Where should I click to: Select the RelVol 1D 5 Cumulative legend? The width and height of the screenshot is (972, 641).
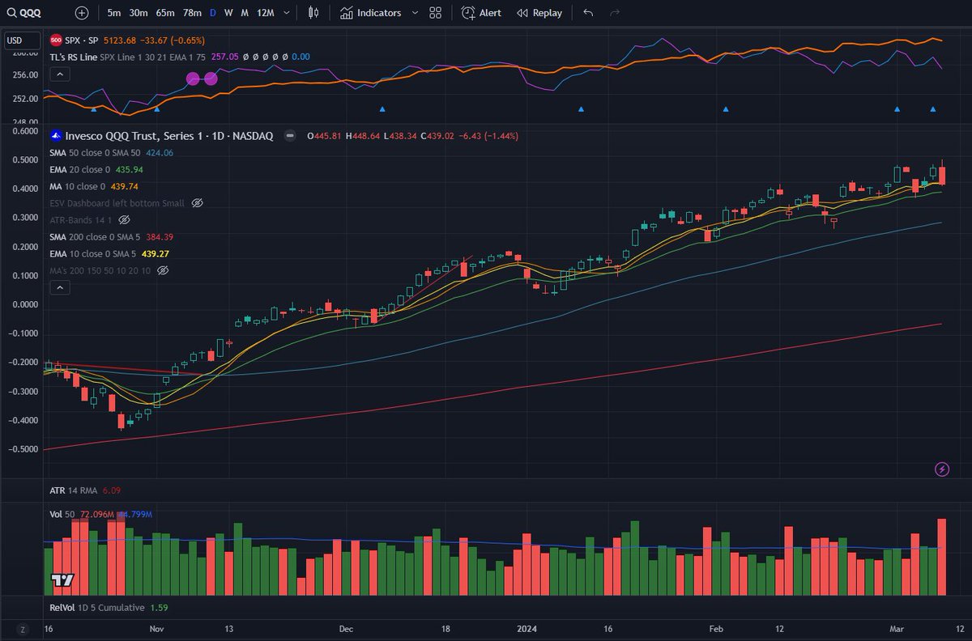click(109, 607)
